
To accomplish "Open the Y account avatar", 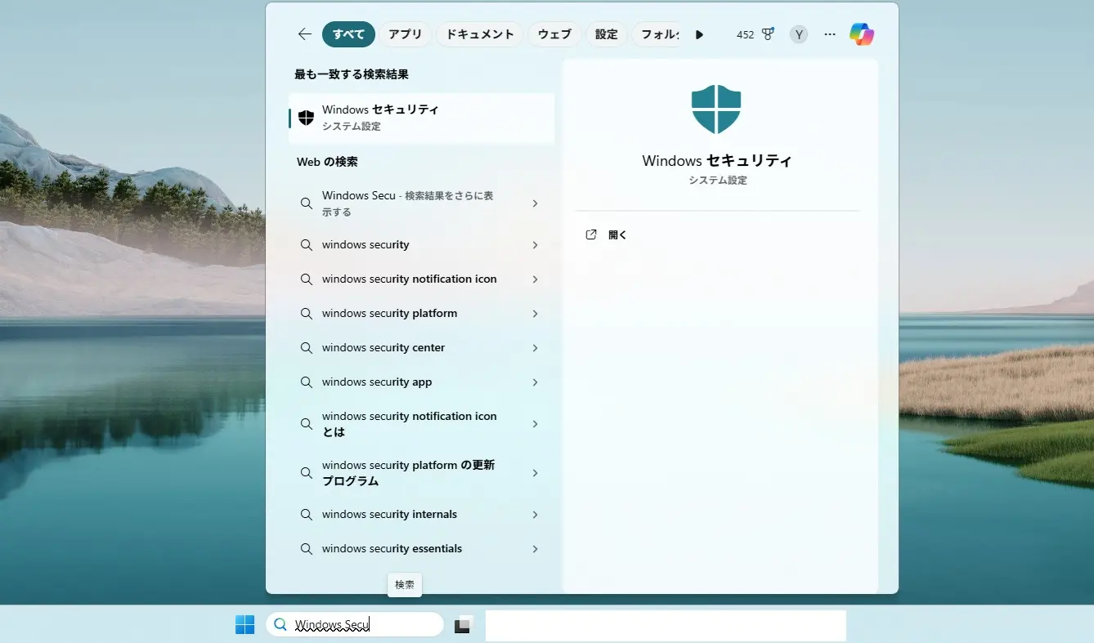I will tap(799, 34).
